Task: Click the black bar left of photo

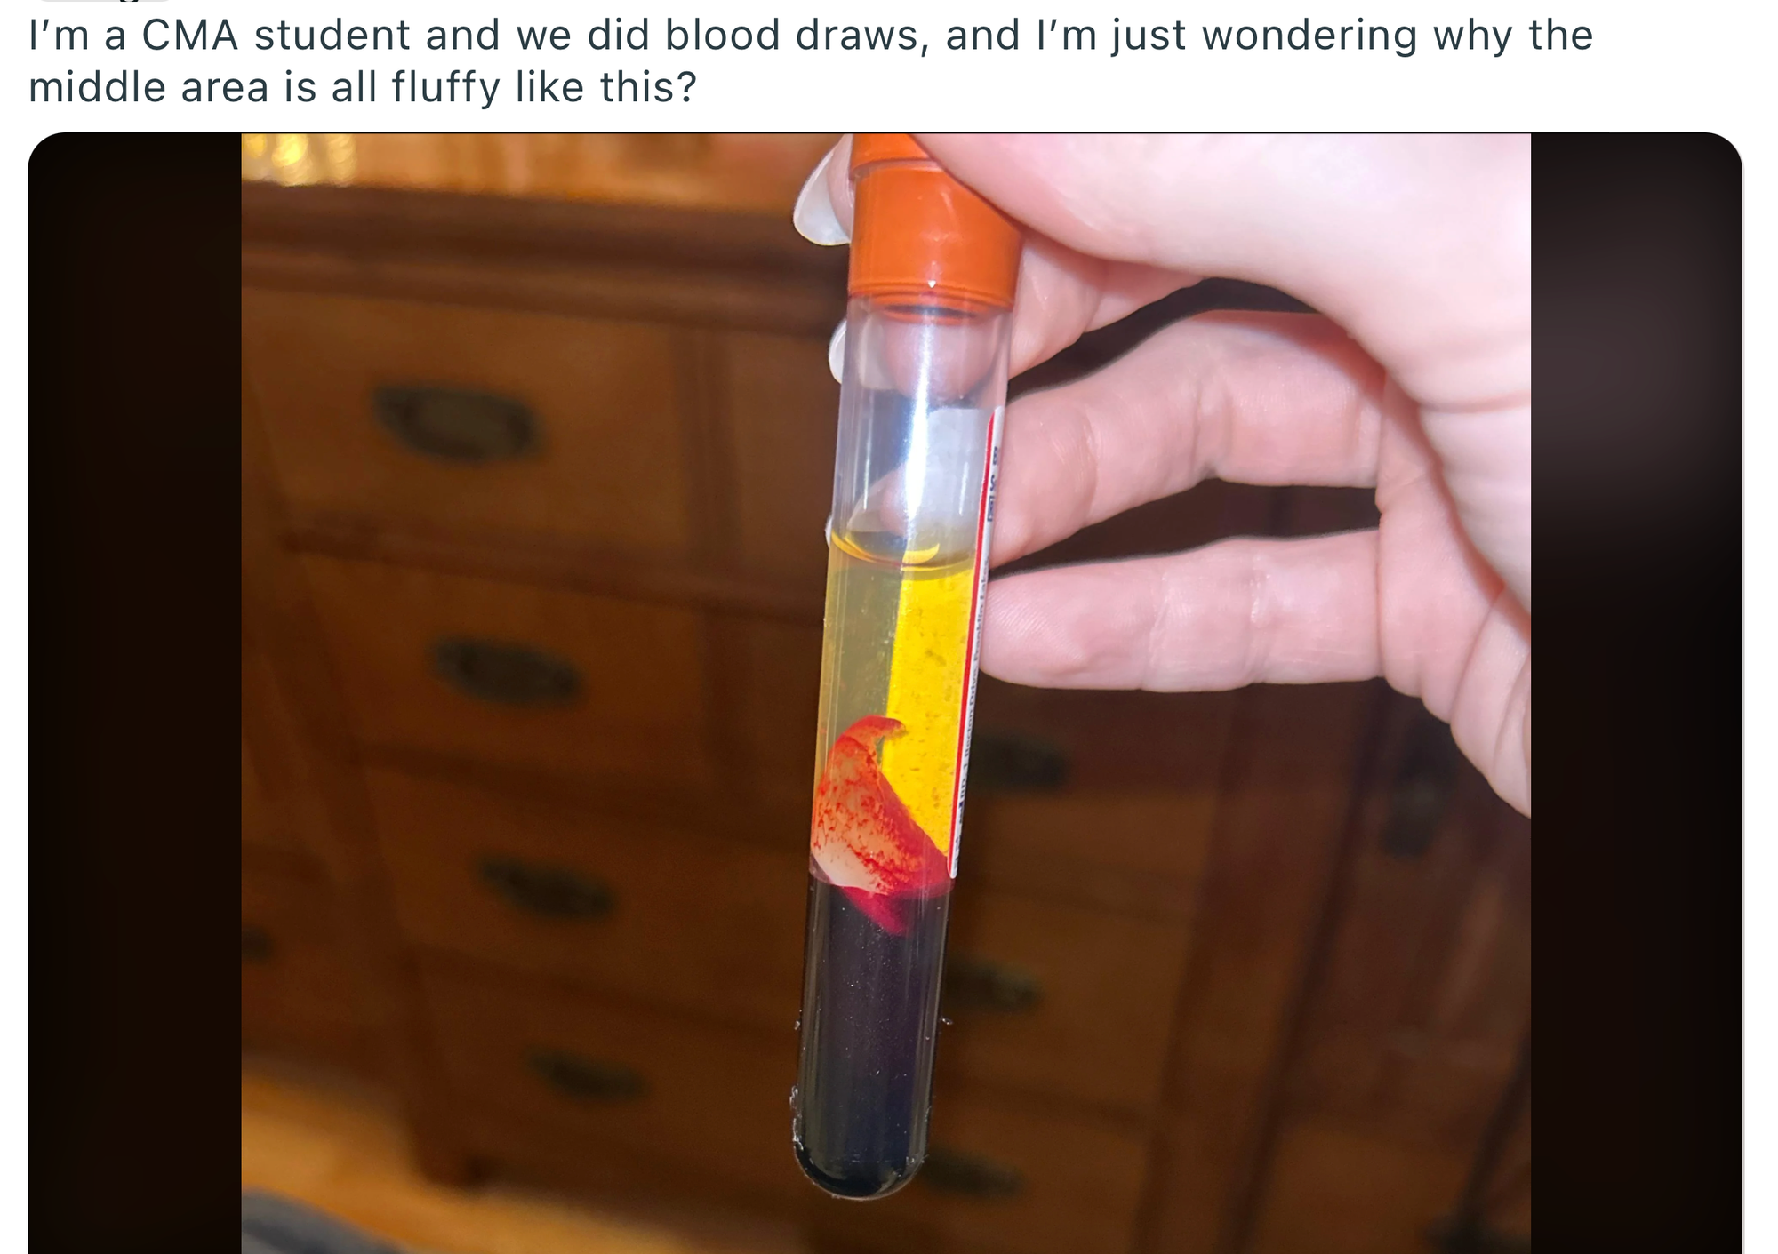Action: click(135, 693)
